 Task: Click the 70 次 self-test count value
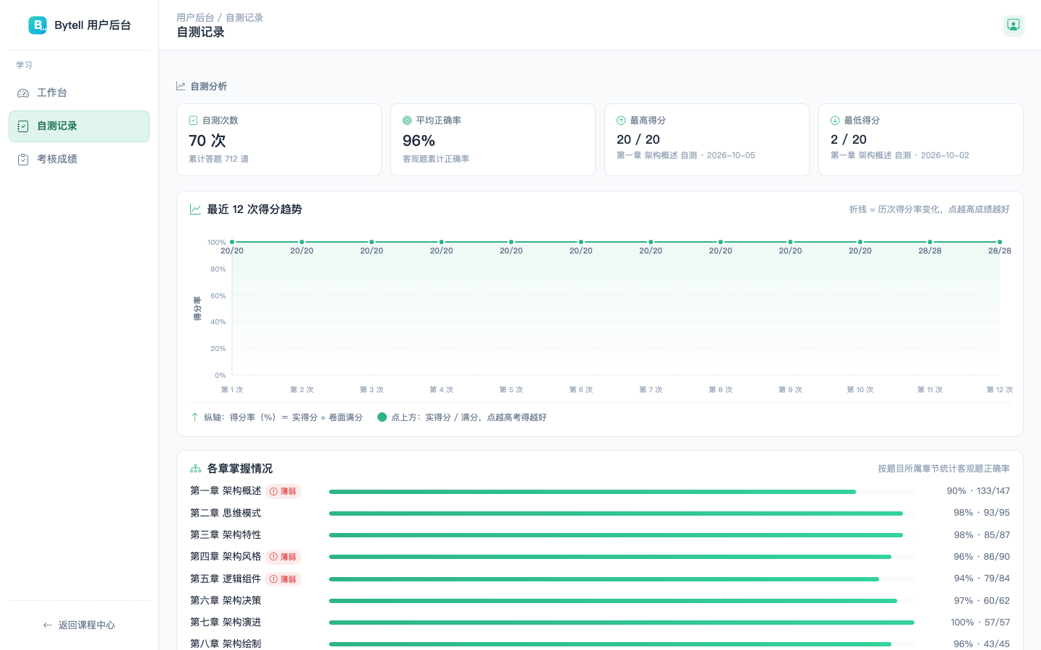tap(207, 141)
